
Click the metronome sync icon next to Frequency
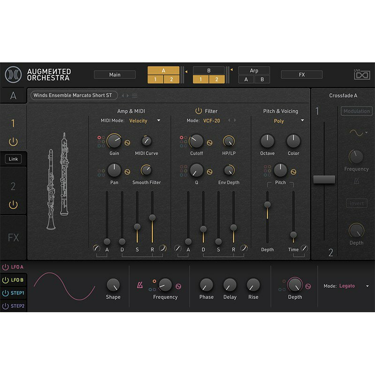click(x=140, y=285)
